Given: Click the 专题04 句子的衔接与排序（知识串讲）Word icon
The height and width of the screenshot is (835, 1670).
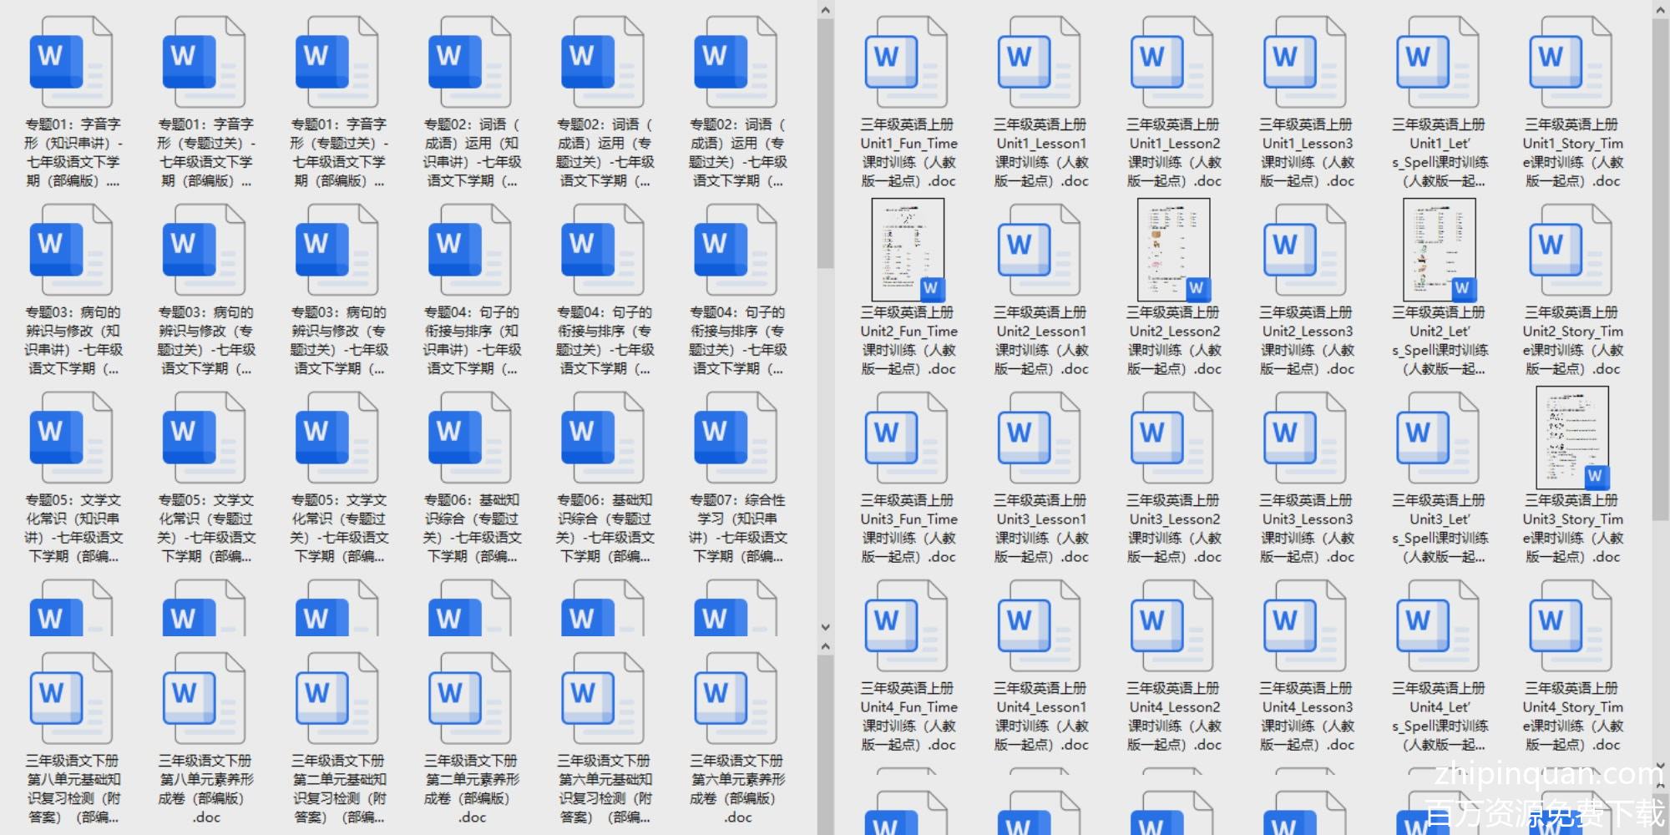Looking at the screenshot, I should [x=469, y=250].
